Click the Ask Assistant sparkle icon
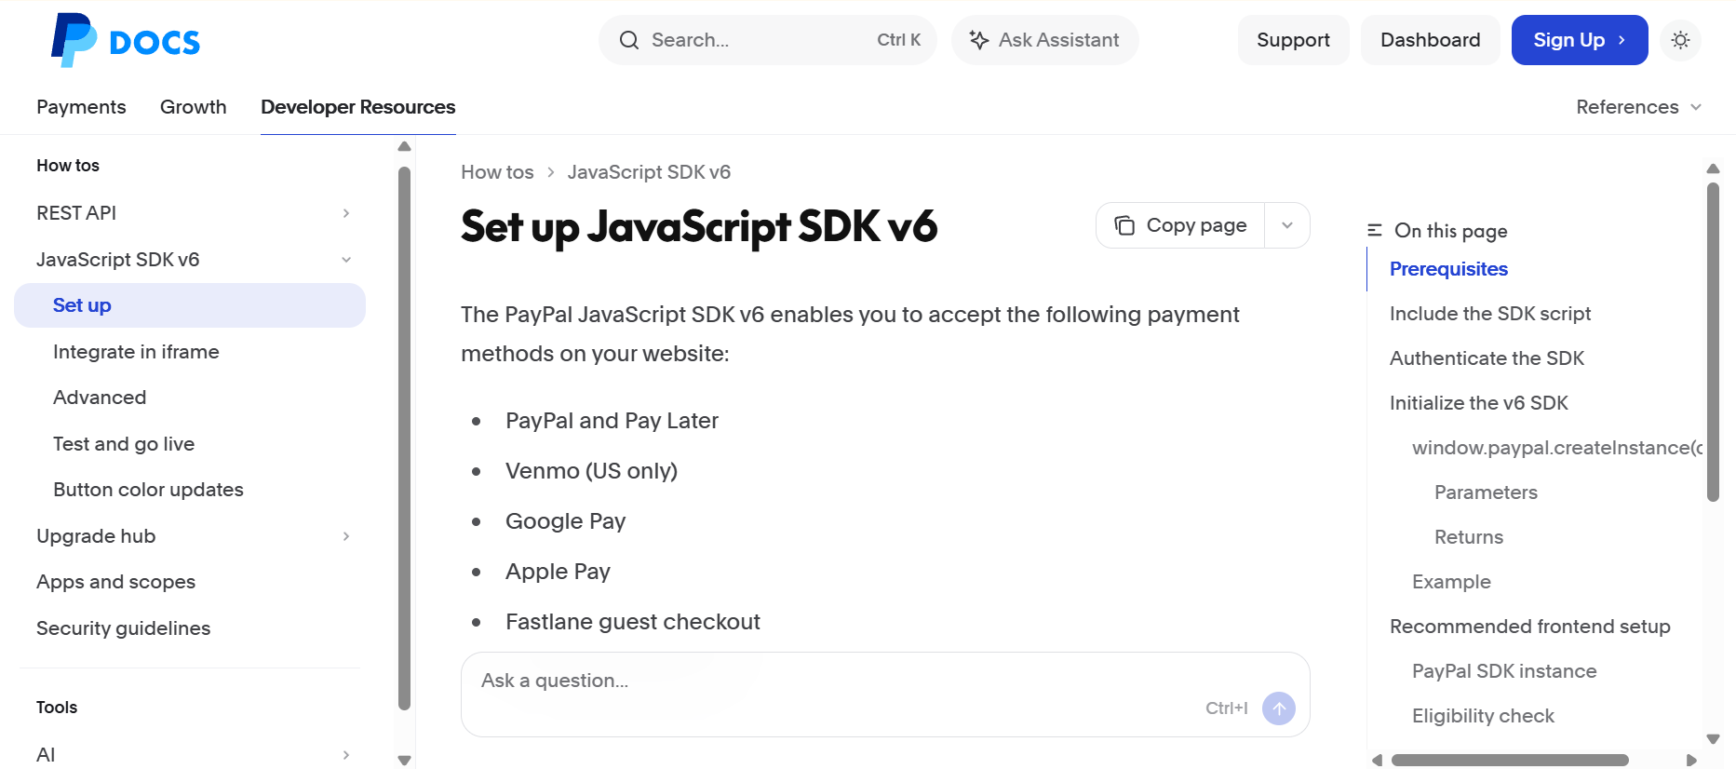1736x769 pixels. click(x=978, y=40)
